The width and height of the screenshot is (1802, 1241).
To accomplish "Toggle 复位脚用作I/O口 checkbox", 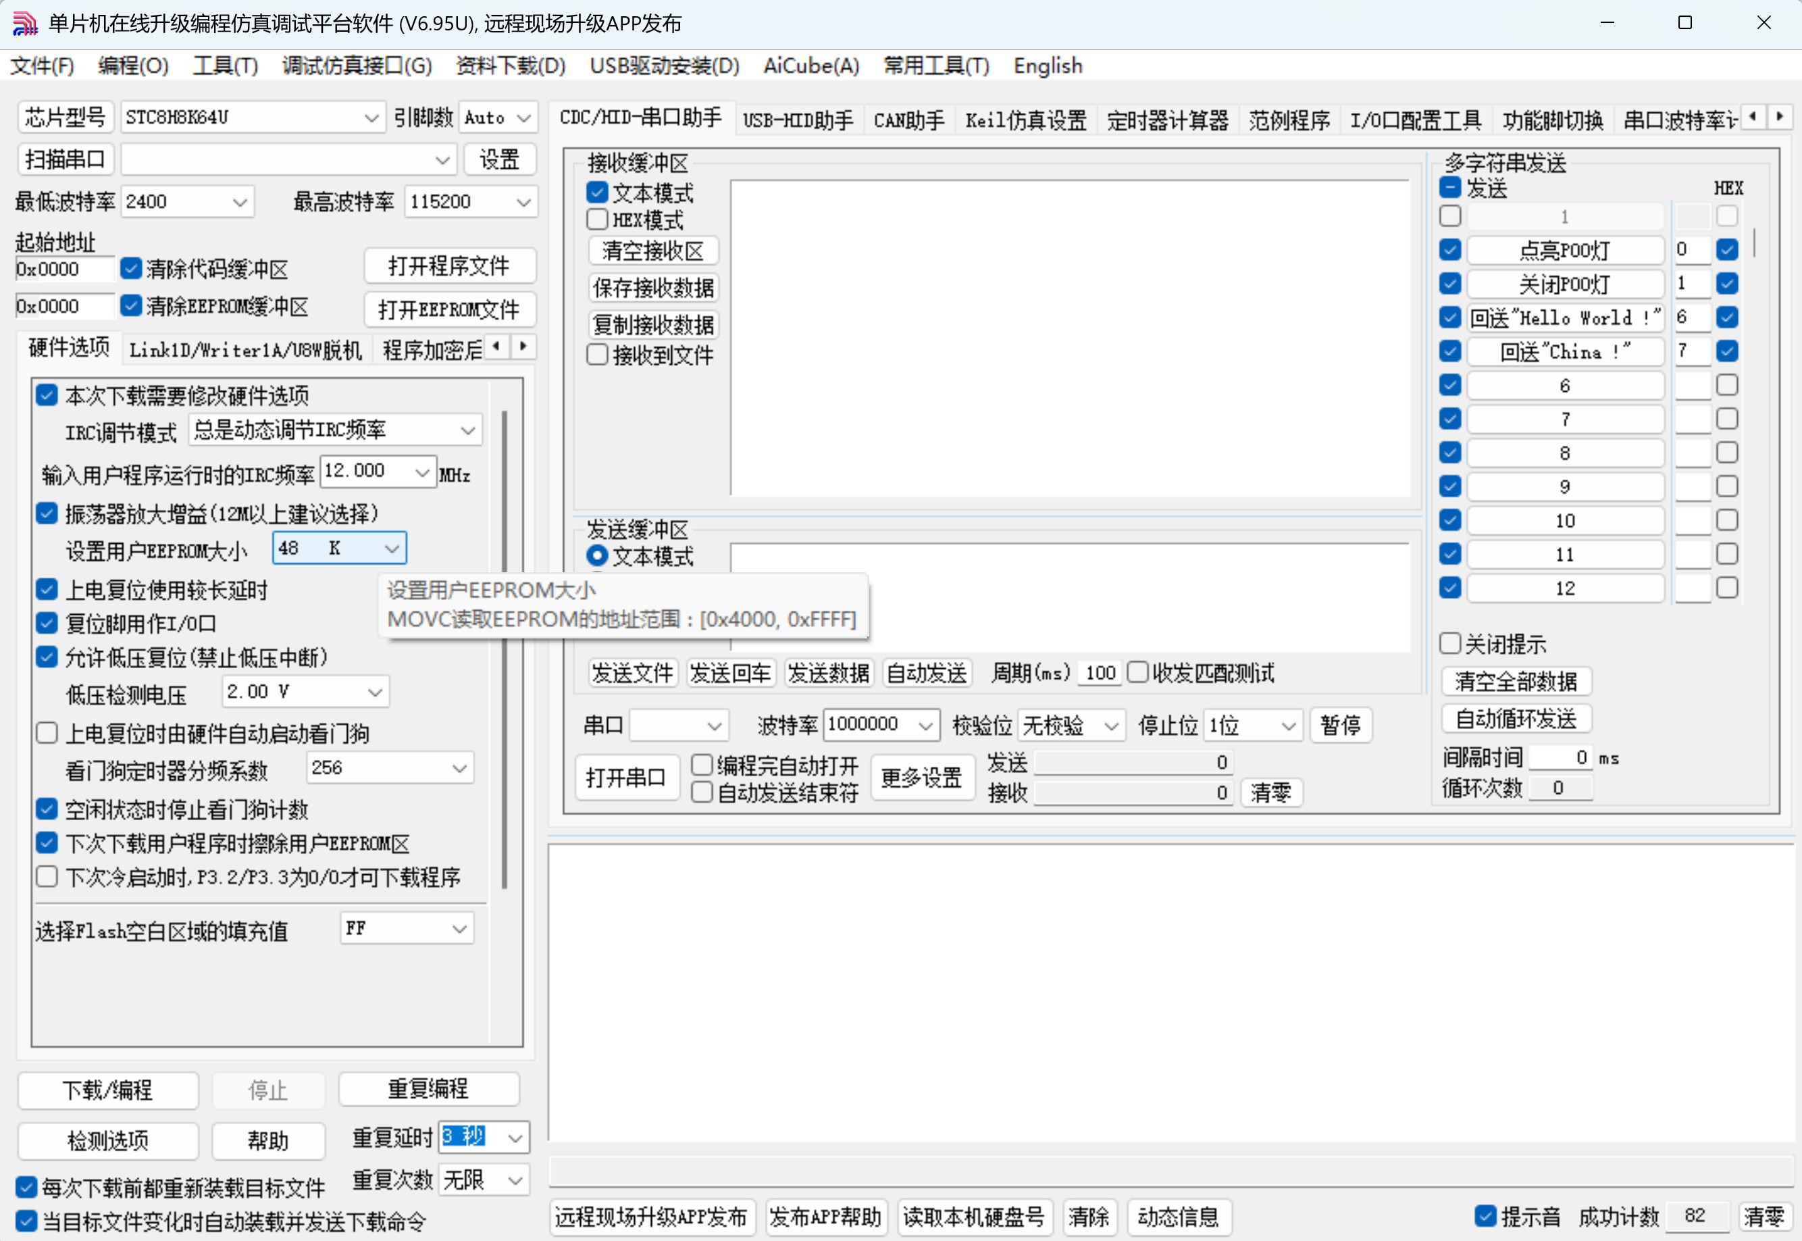I will point(47,623).
